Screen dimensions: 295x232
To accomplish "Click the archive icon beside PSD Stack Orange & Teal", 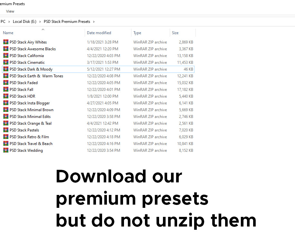I will coord(6,123).
